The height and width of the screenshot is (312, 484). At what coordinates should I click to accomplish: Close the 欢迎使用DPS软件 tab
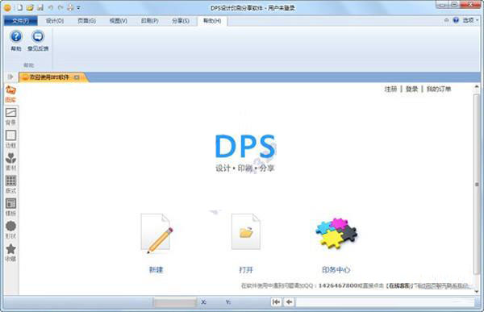pyautogui.click(x=77, y=77)
